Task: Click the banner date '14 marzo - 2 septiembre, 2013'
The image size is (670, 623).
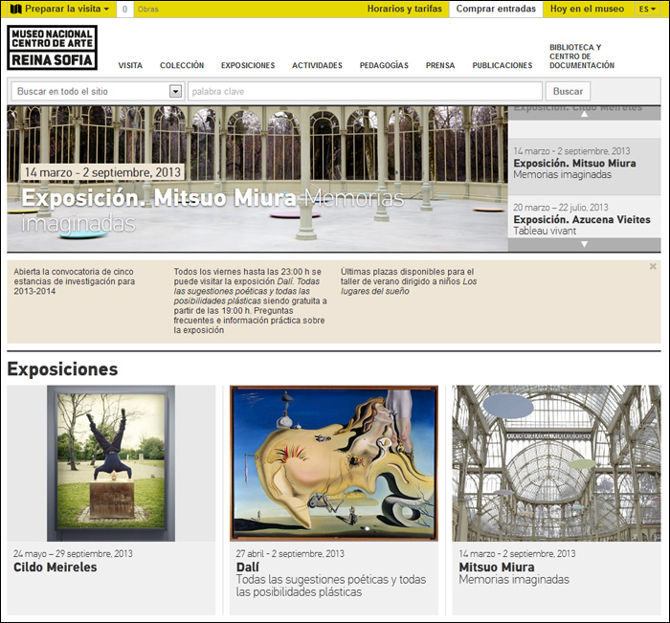Action: click(x=103, y=172)
